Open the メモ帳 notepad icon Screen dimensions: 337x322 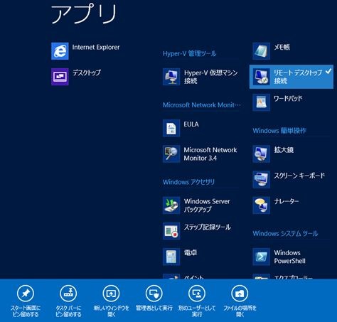[x=261, y=51]
